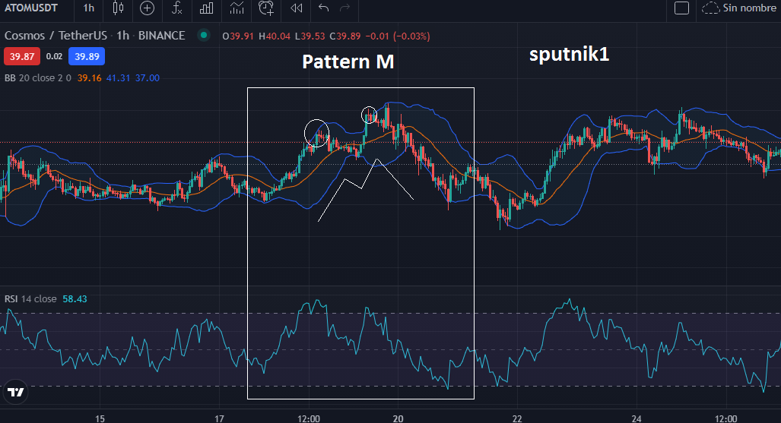Click the BB basis value 39.16
Image resolution: width=781 pixels, height=423 pixels.
89,78
